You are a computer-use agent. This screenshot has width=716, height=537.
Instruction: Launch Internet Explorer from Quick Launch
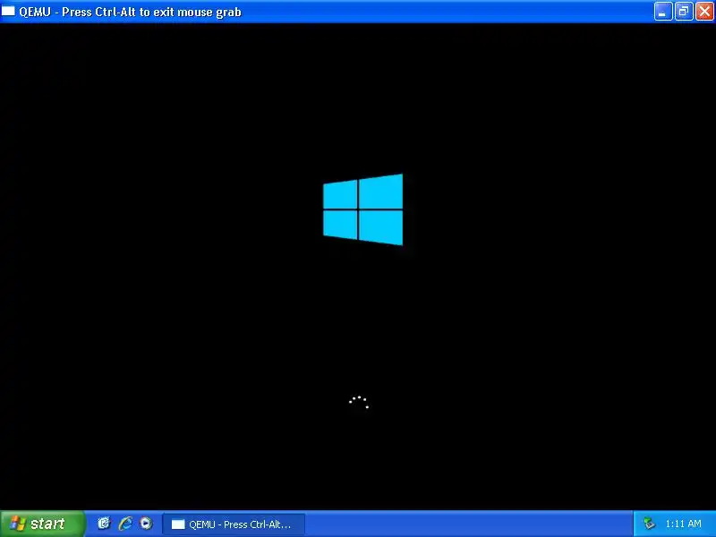pyautogui.click(x=125, y=524)
